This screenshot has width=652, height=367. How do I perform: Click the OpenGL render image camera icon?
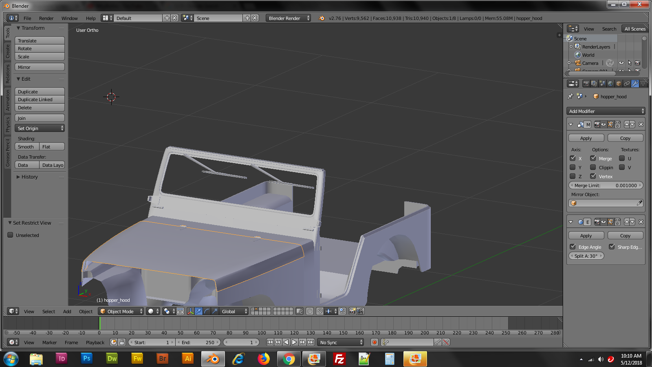tap(352, 312)
